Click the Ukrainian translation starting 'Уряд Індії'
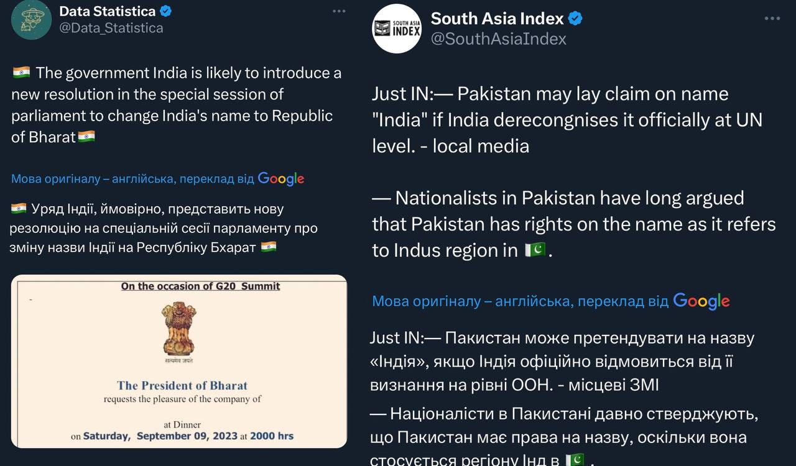 click(x=164, y=228)
